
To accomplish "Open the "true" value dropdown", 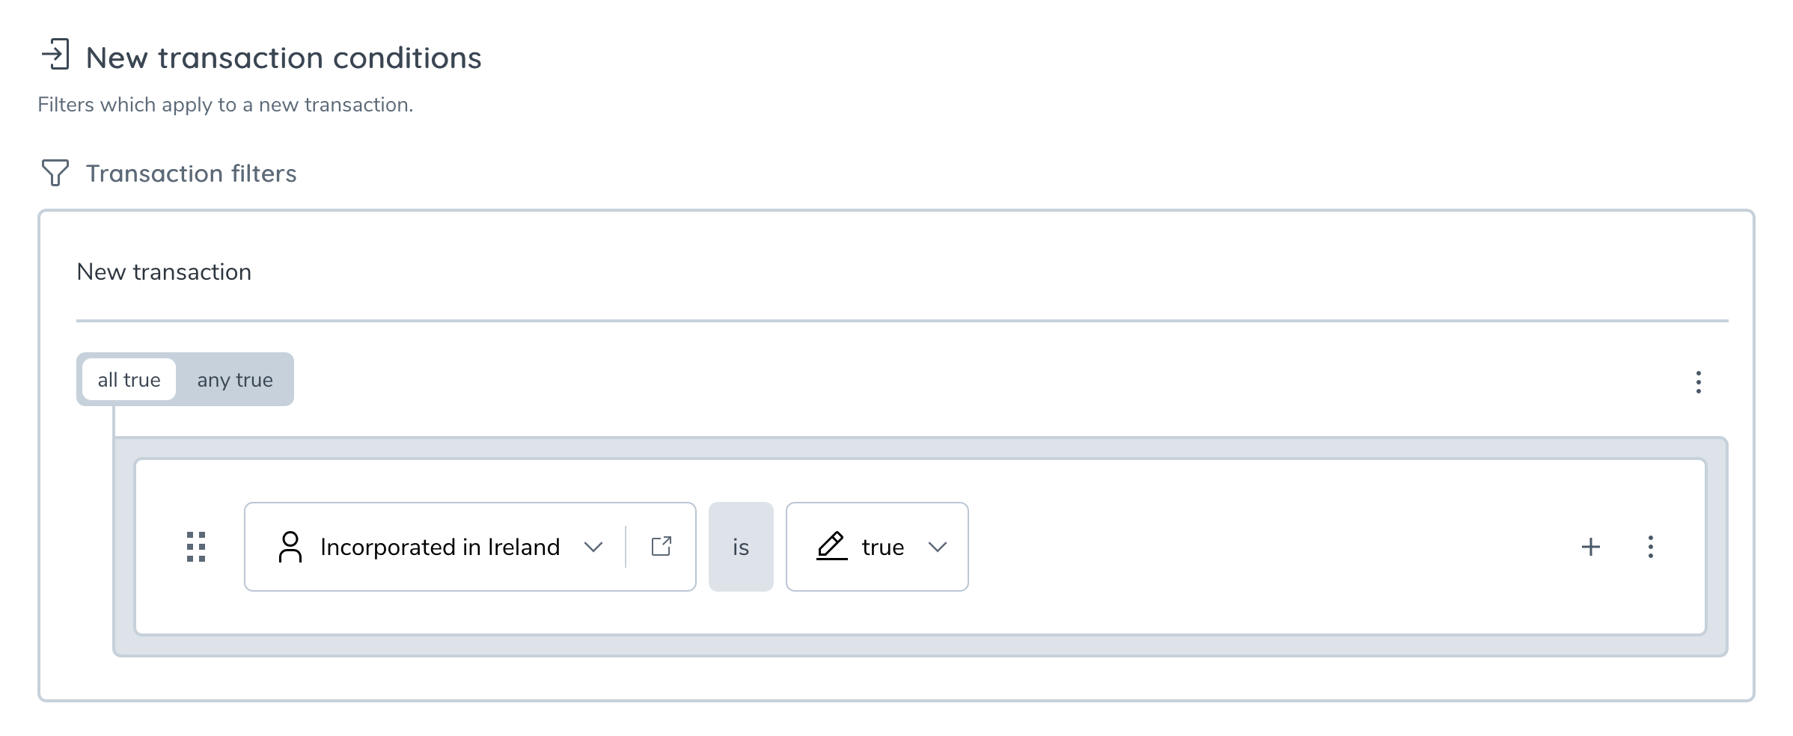I will [x=883, y=547].
